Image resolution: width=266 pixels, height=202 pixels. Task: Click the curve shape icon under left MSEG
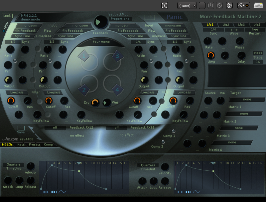pos(62,192)
